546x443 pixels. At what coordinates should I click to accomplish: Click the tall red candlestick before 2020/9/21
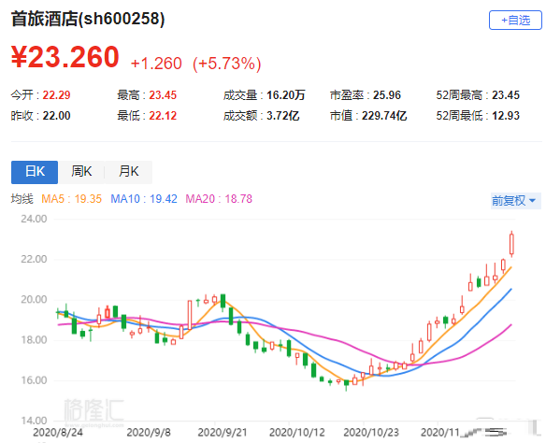coord(190,315)
